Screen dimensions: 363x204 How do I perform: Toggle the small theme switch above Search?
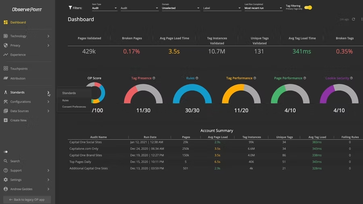6,152
